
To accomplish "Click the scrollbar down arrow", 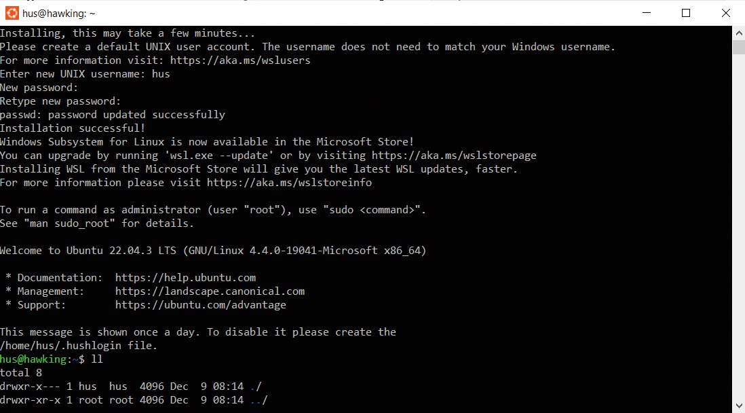I will 739,406.
